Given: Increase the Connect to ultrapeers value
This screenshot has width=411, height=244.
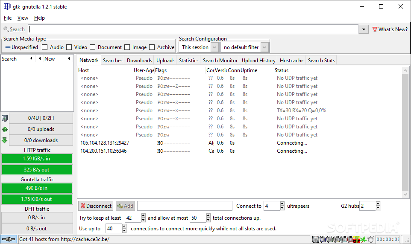Looking at the screenshot, I should click(x=282, y=203).
